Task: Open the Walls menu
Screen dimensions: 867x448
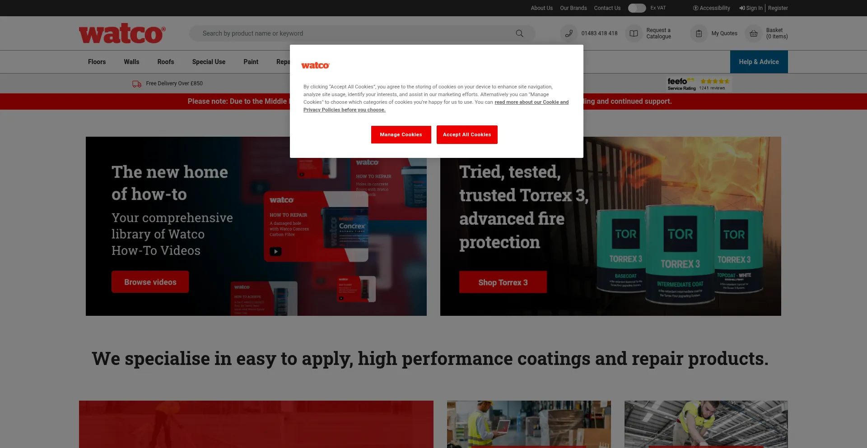Action: tap(131, 62)
